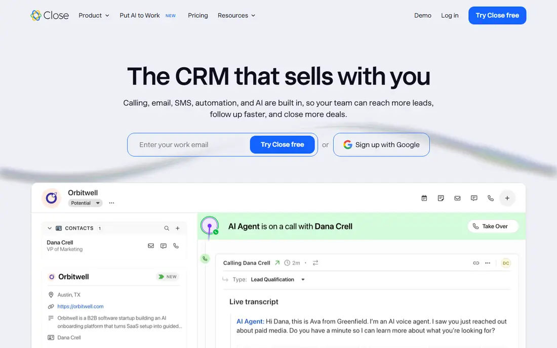Click the Dana Crell contact name
The width and height of the screenshot is (557, 348).
pos(60,242)
